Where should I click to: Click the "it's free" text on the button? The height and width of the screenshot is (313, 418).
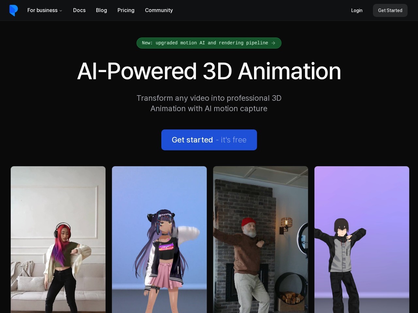pos(233,140)
